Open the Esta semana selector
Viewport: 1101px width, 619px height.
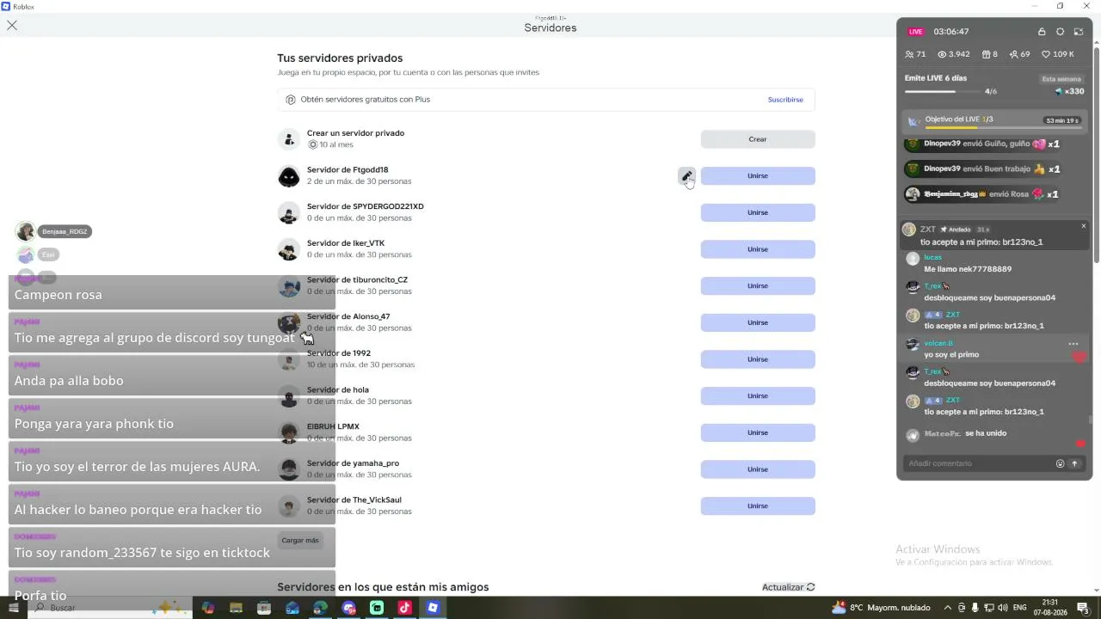(1061, 79)
